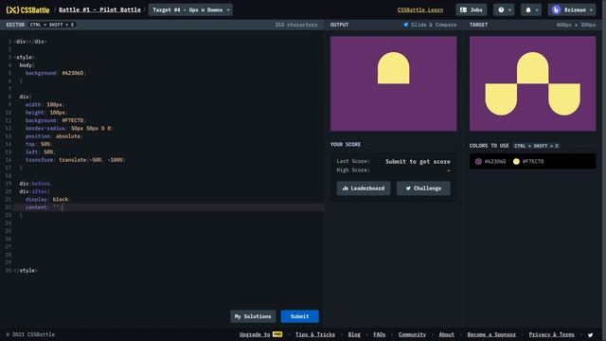Open the notifications bell menu
The width and height of the screenshot is (606, 341).
coord(531,9)
